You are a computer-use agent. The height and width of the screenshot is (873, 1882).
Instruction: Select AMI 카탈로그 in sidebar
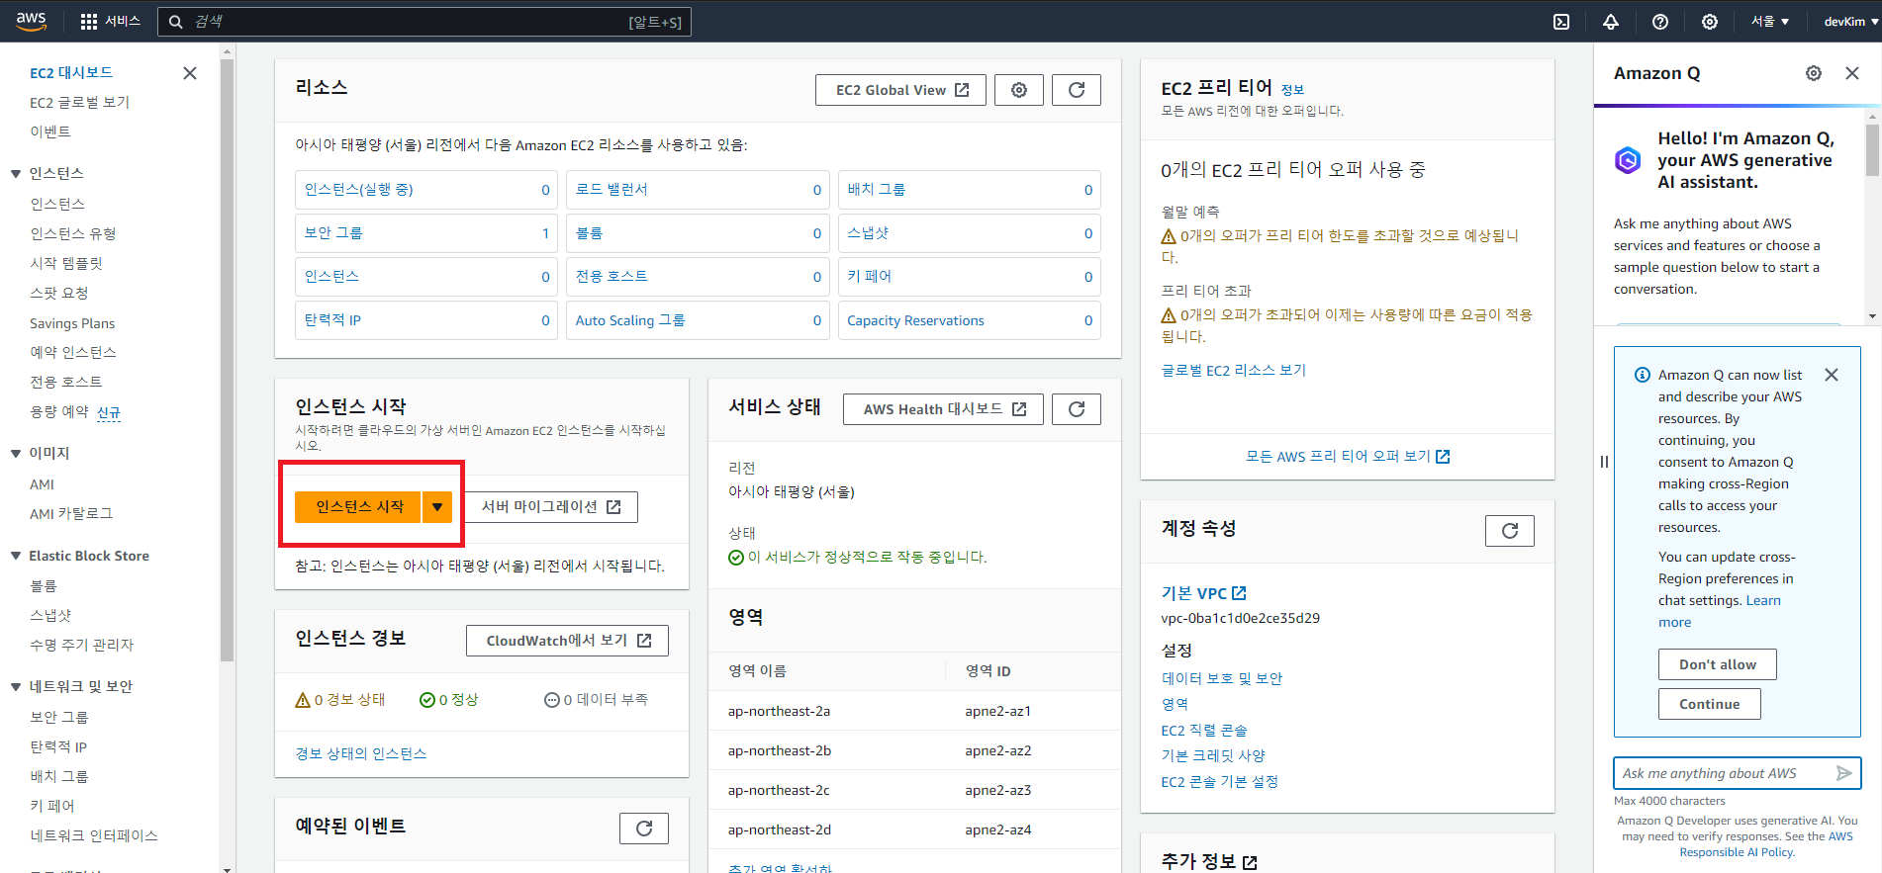(71, 514)
